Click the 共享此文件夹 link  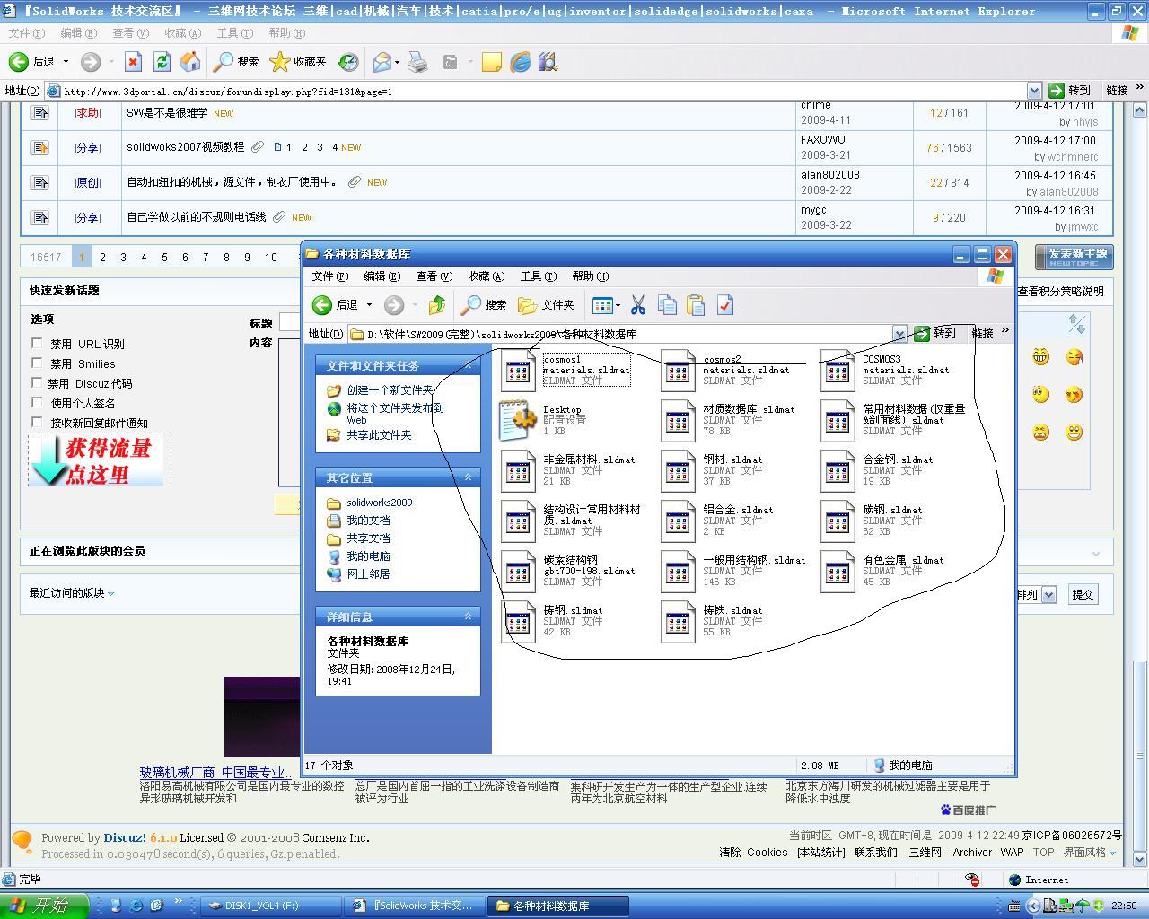[379, 435]
